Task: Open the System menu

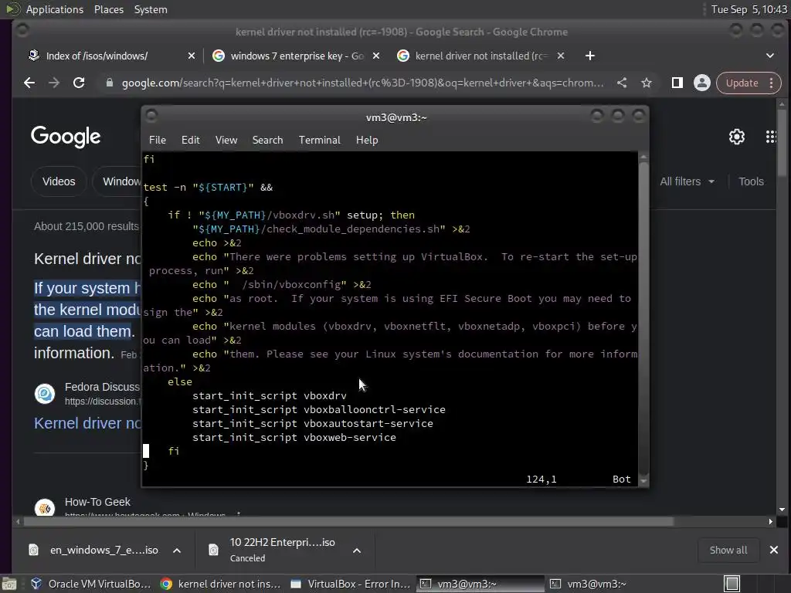Action: (151, 9)
